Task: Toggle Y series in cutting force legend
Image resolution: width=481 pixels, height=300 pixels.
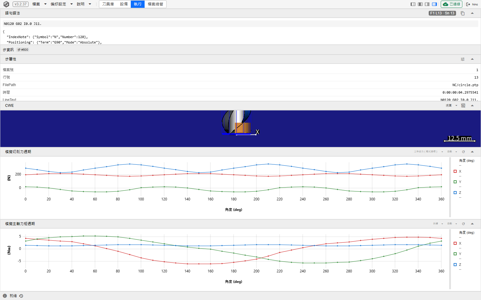Action: 458,182
